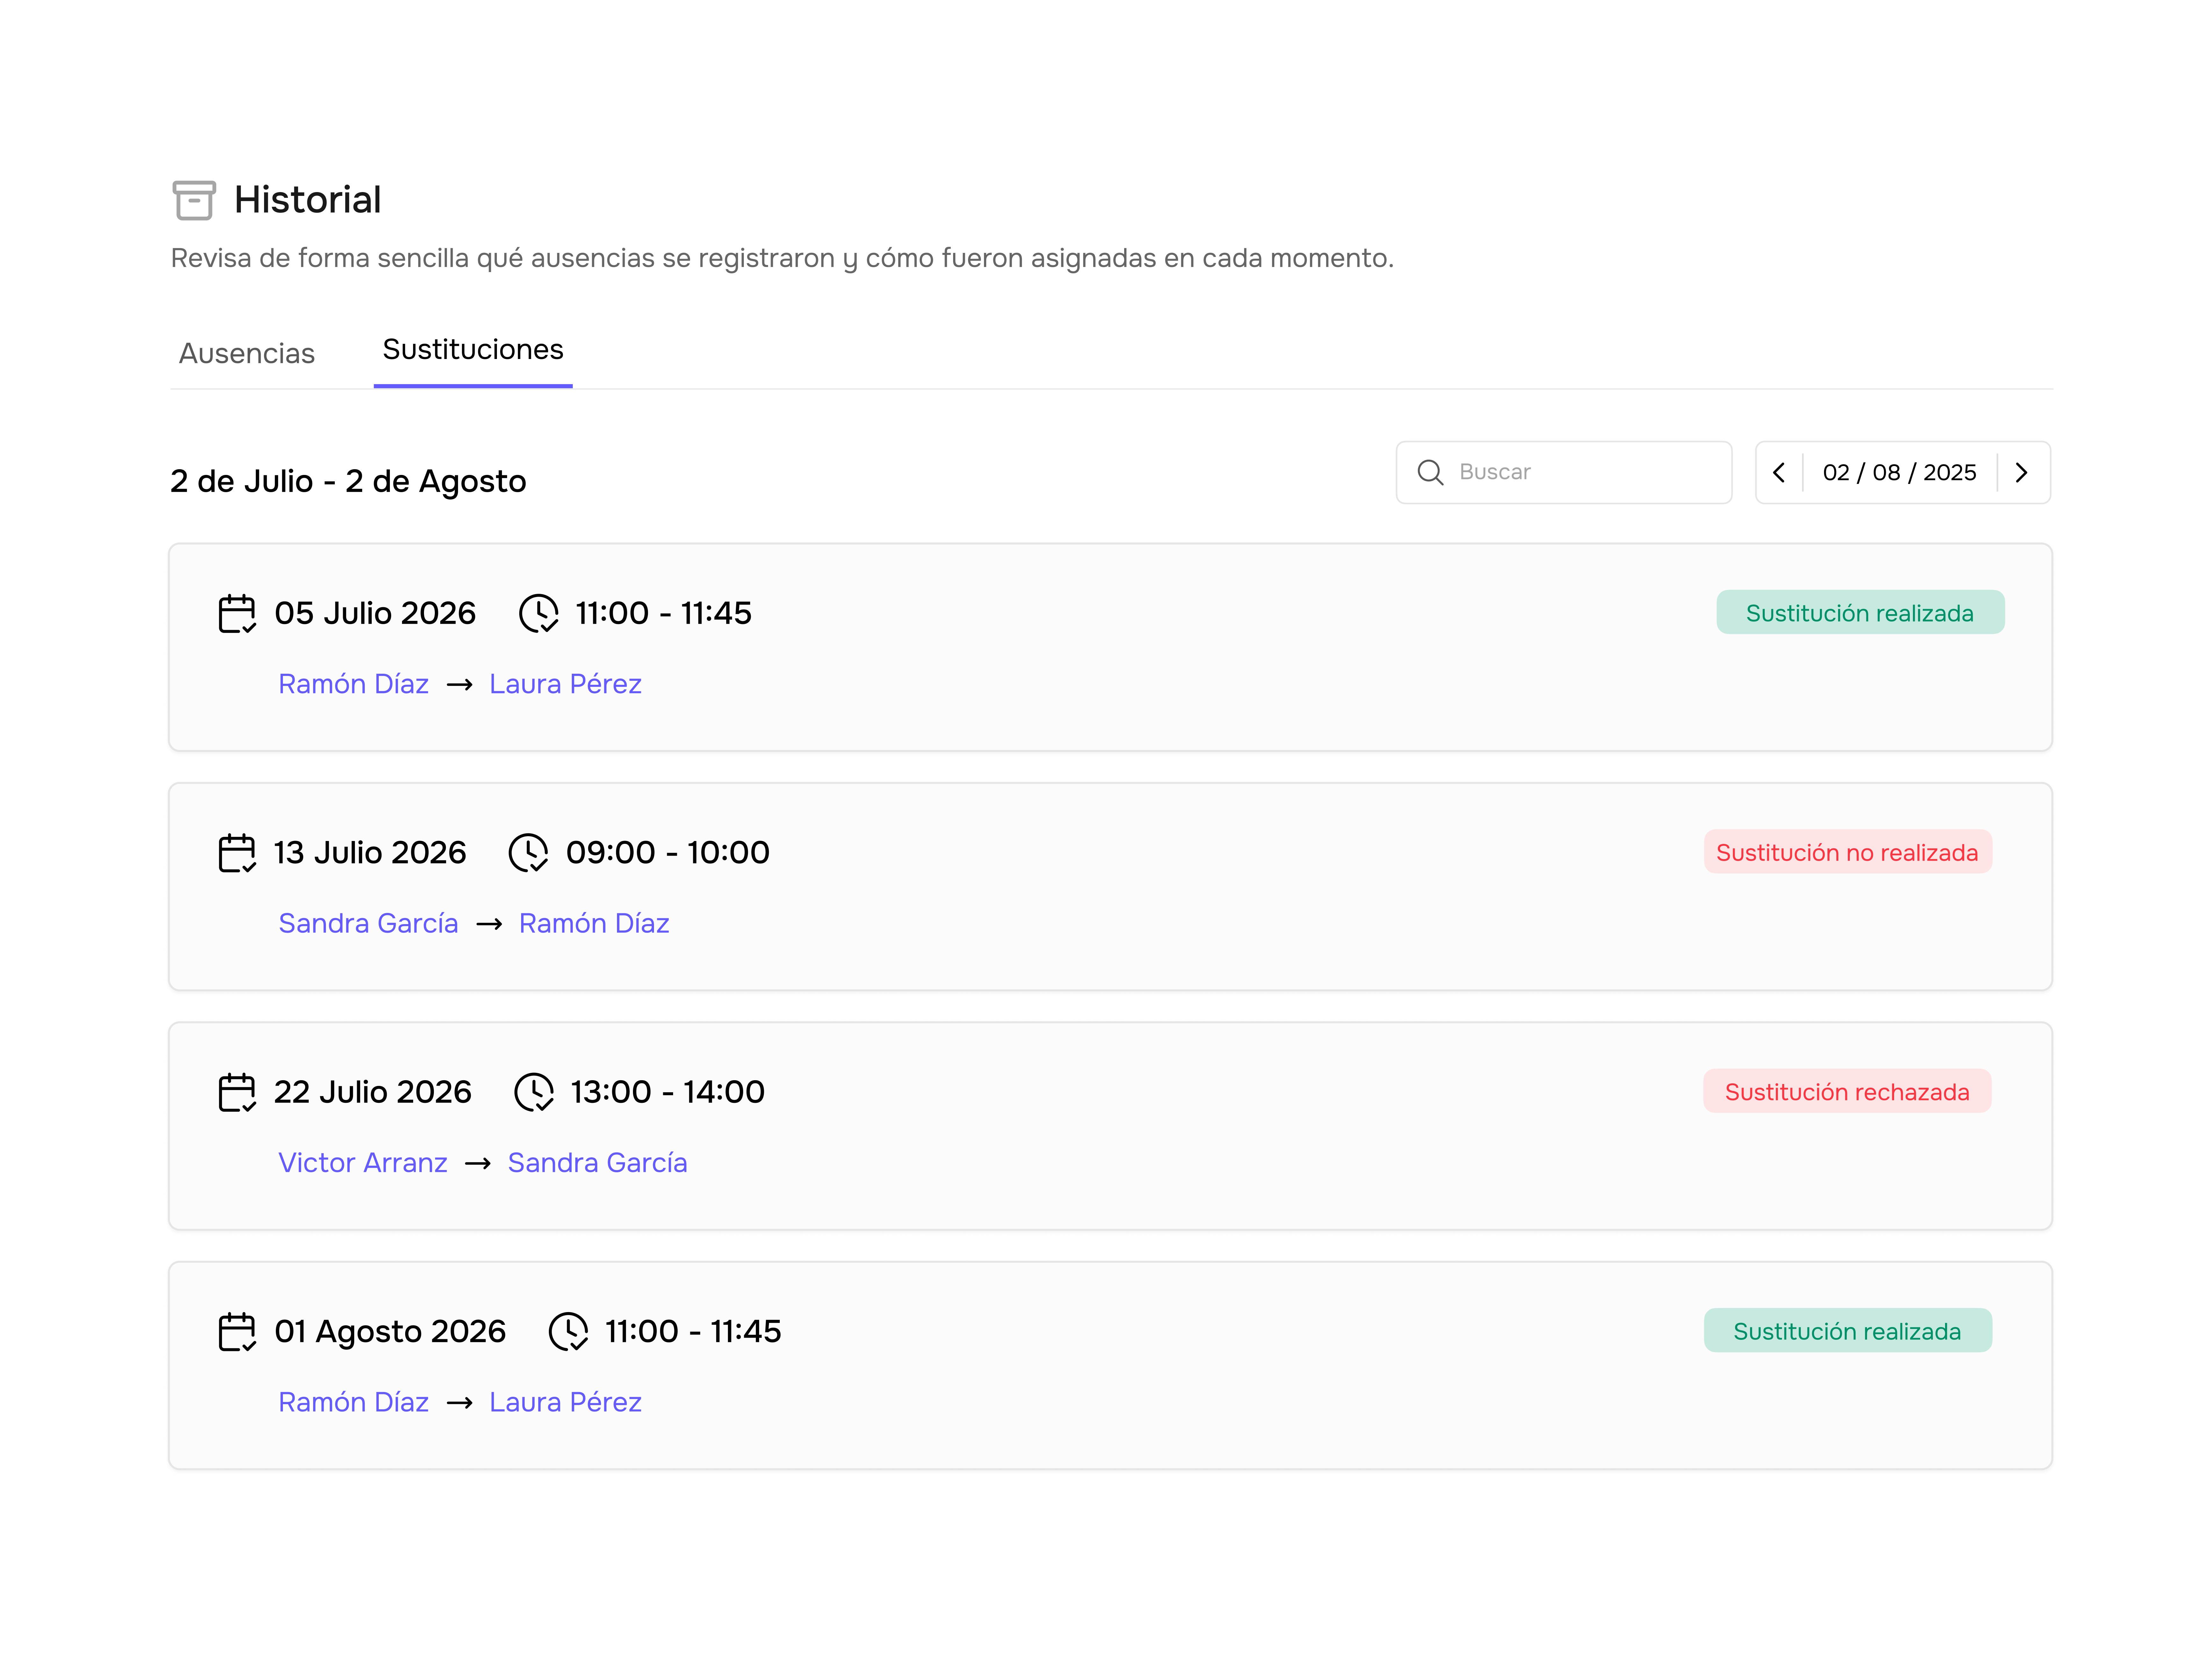Open Sandra García link in 13 Julio entry
The height and width of the screenshot is (1659, 2212).
[x=368, y=923]
